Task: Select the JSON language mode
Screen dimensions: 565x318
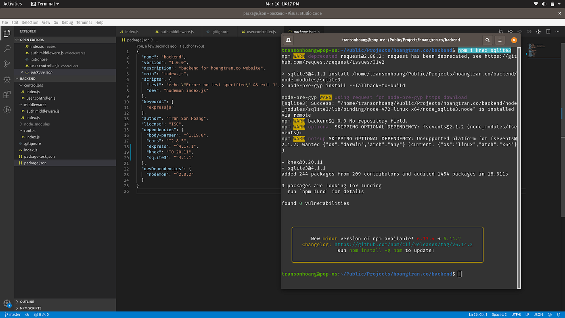Action: (x=538, y=314)
